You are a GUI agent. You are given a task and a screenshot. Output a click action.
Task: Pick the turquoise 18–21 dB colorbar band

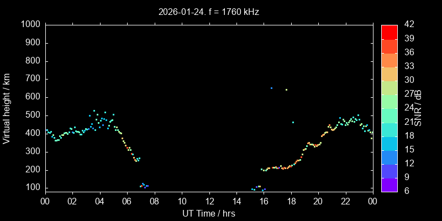coord(390,129)
